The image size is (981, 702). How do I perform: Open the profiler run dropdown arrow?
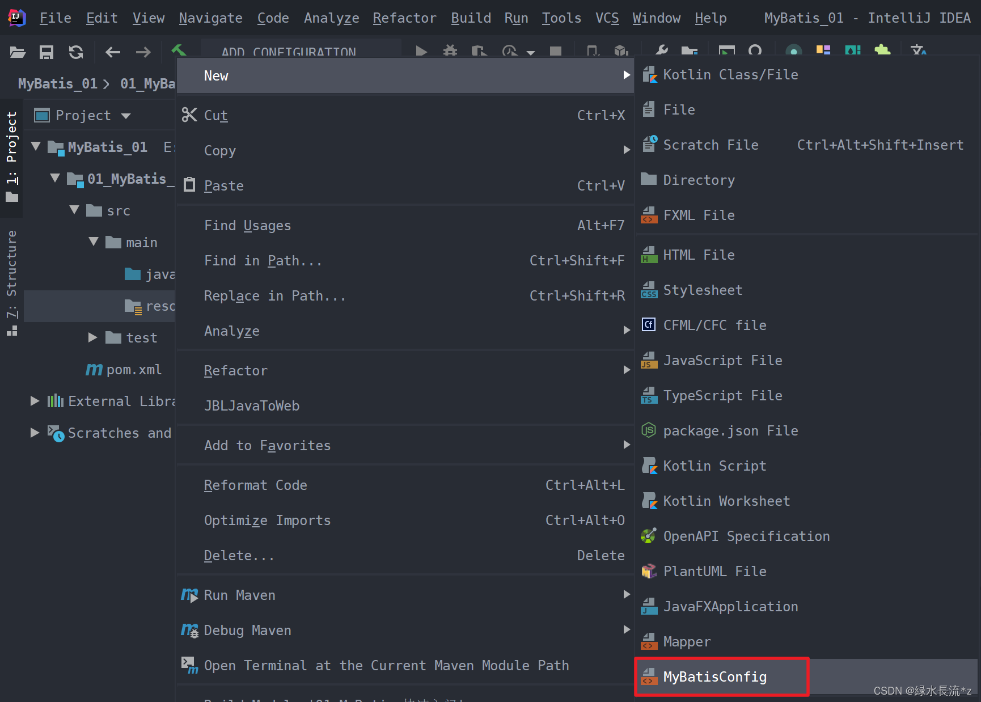tap(531, 53)
